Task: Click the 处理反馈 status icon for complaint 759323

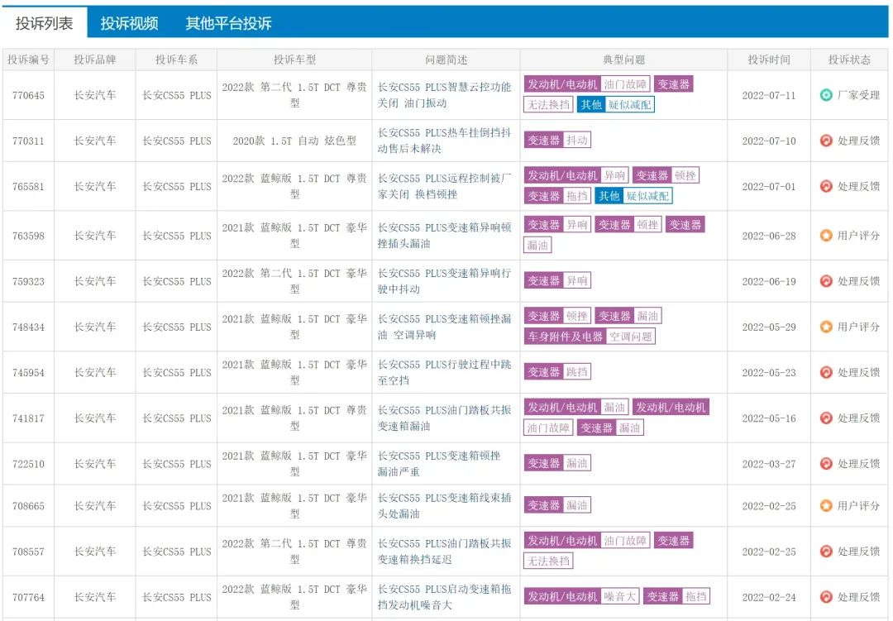Action: coord(826,281)
